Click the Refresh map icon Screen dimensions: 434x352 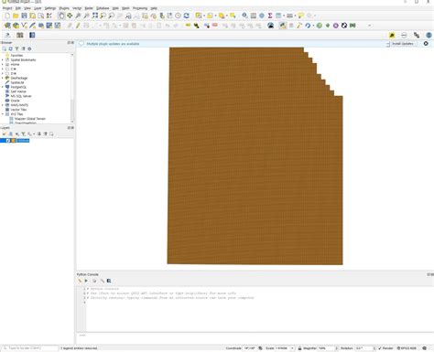tap(187, 16)
